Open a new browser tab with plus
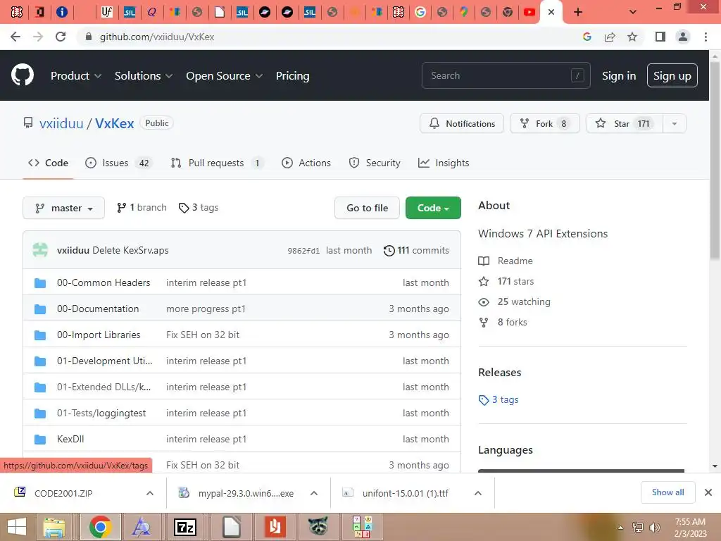The image size is (721, 541). [578, 13]
